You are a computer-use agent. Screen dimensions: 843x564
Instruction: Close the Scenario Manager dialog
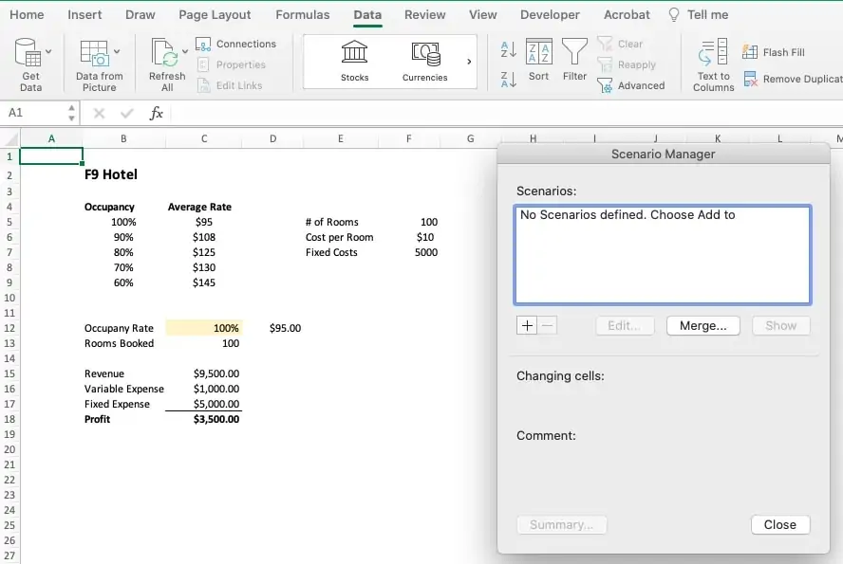tap(780, 524)
